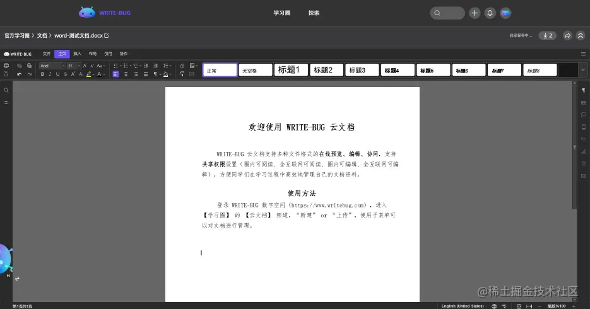Open paragraph settings in right sidebar
The height and width of the screenshot is (309, 590).
click(583, 90)
